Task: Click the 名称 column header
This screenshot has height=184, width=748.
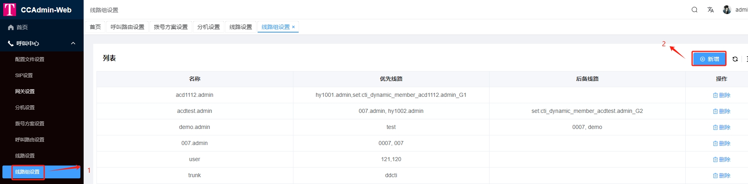Action: pyautogui.click(x=195, y=79)
